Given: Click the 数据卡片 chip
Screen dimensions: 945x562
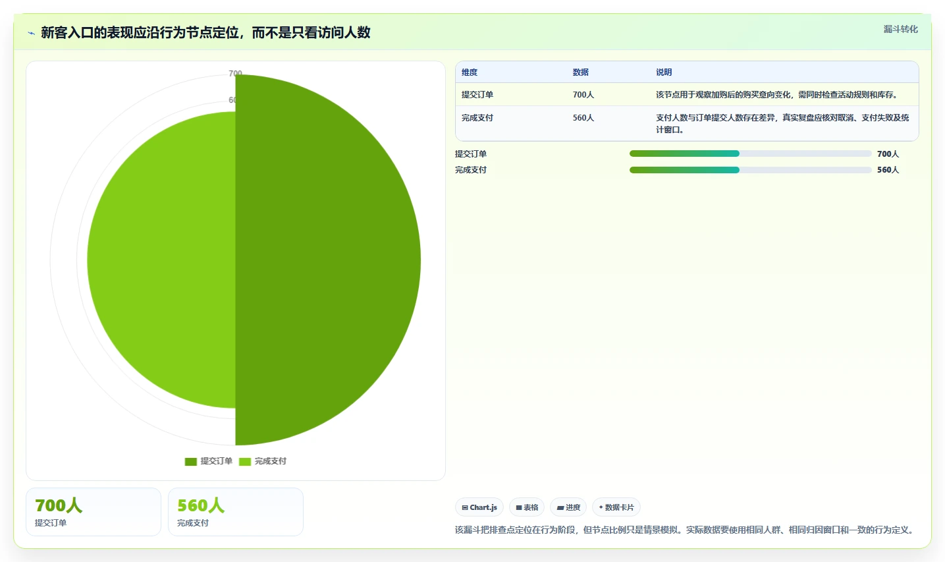Looking at the screenshot, I should point(616,507).
